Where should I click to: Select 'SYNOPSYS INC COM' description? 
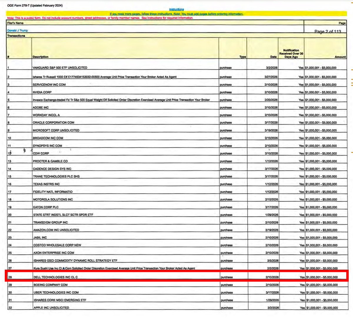pyautogui.click(x=47, y=146)
